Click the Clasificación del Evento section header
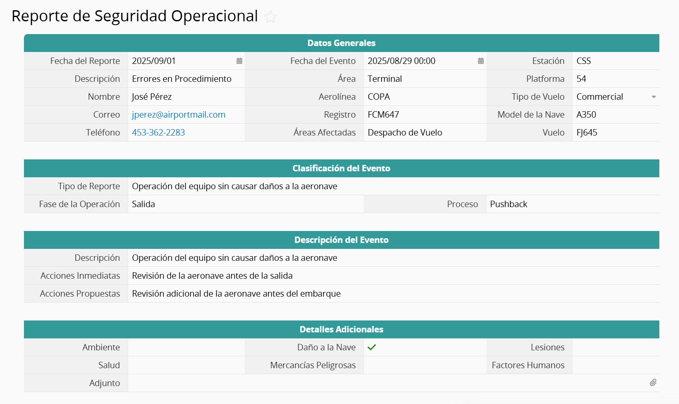 pyautogui.click(x=341, y=168)
